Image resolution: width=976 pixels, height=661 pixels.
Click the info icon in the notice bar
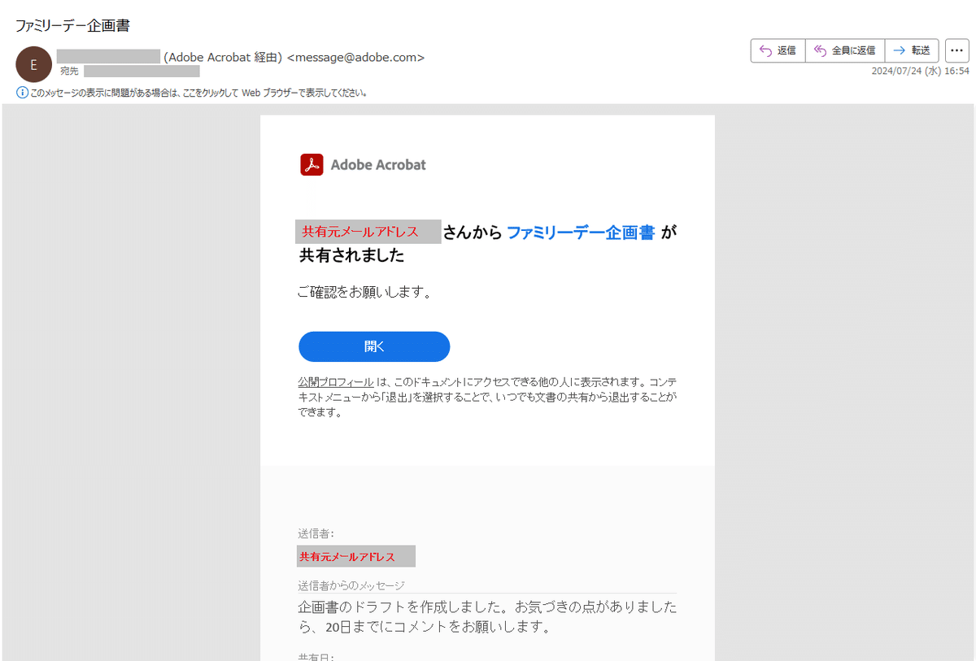click(x=22, y=93)
